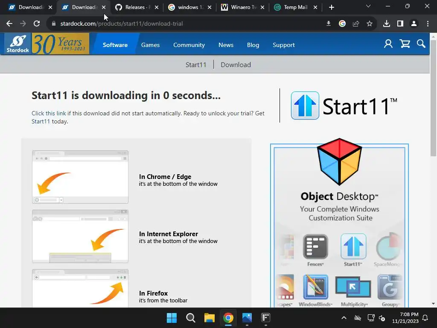Click the Object Desktop cube logo
This screenshot has width=437, height=328.
click(x=339, y=162)
